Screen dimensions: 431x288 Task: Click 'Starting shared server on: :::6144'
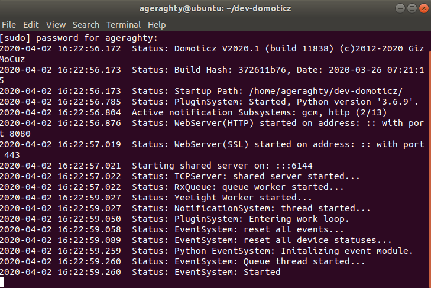point(222,166)
